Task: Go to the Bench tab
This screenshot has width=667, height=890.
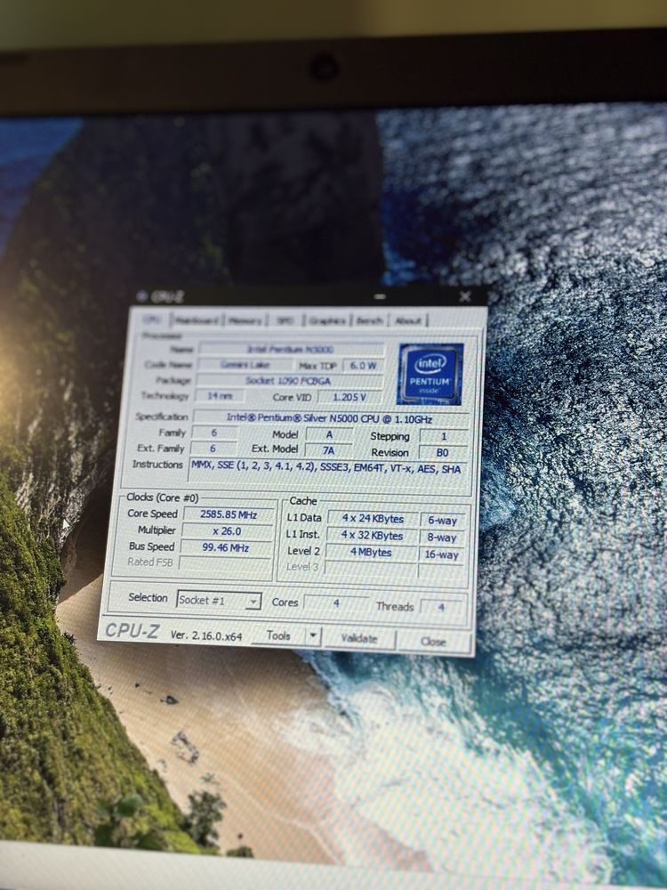Action: 369,321
